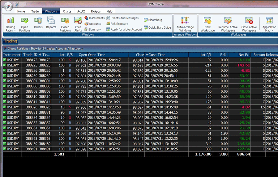
Task: Open the Closed Positions ribbon button
Action: (65, 24)
